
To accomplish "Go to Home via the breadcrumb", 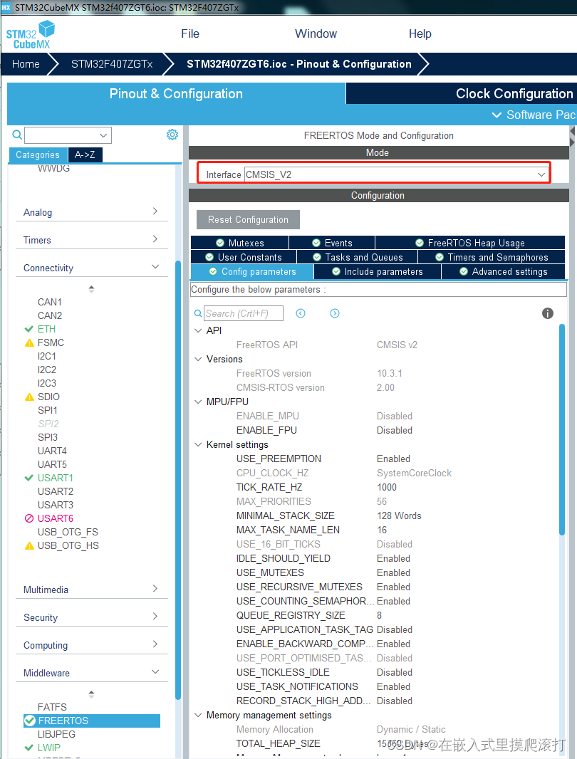I will click(26, 64).
